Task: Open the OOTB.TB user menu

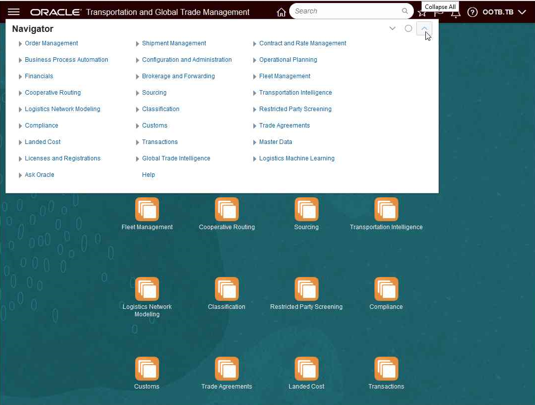Action: point(504,12)
